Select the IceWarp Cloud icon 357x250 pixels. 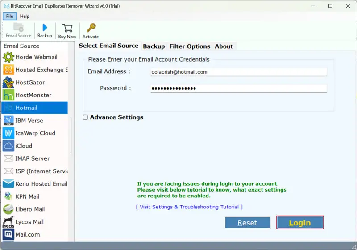[8, 133]
